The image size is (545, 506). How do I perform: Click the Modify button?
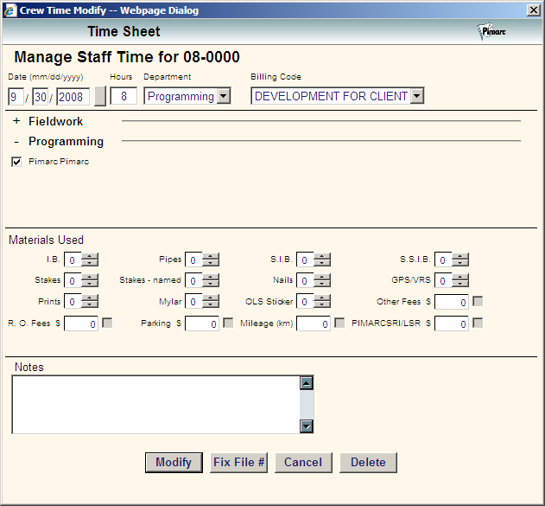click(x=174, y=463)
